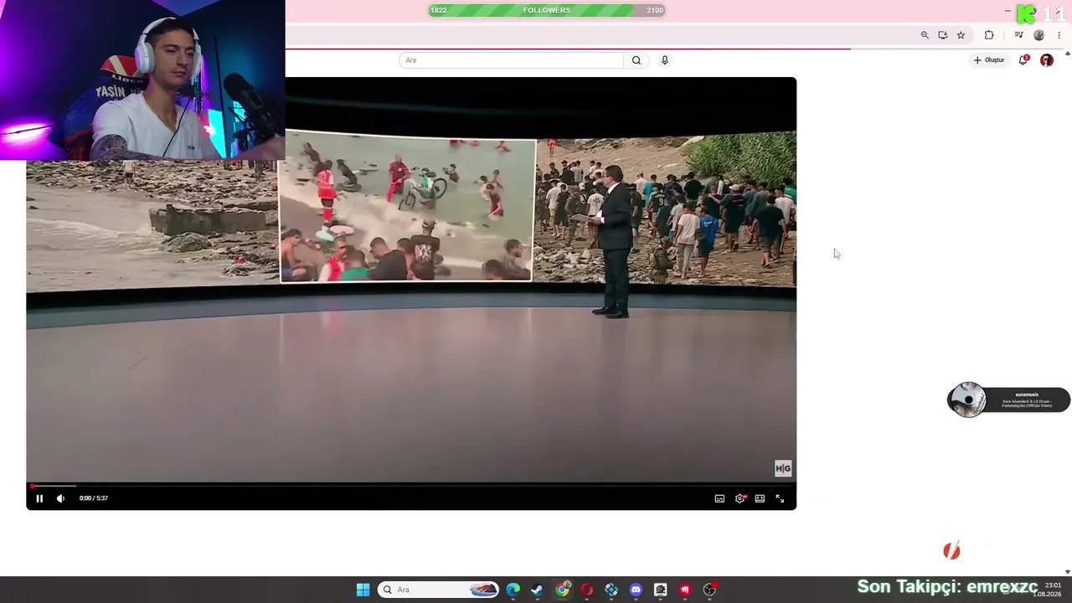Bookmark this page with star
The image size is (1072, 603).
961,35
